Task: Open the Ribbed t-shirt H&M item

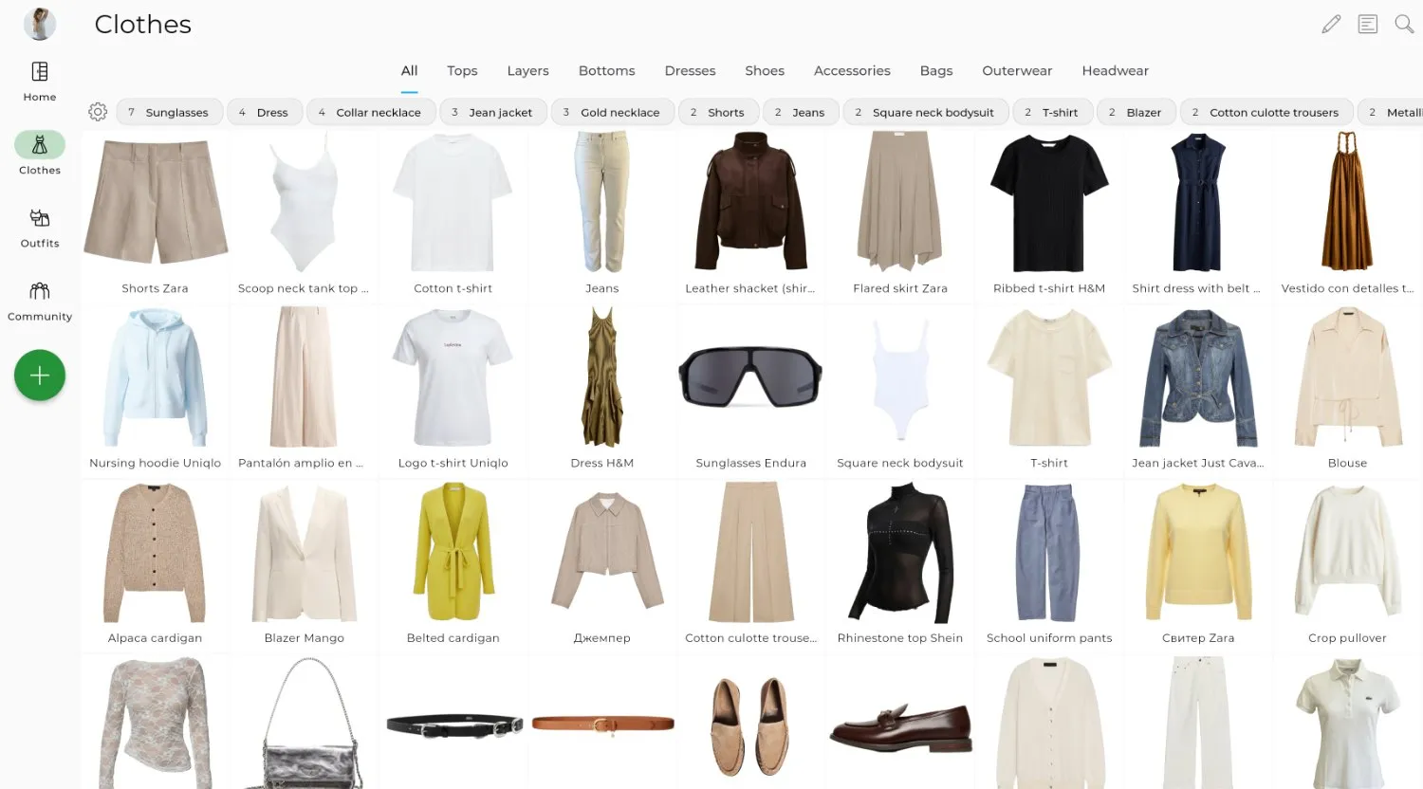Action: pyautogui.click(x=1049, y=215)
